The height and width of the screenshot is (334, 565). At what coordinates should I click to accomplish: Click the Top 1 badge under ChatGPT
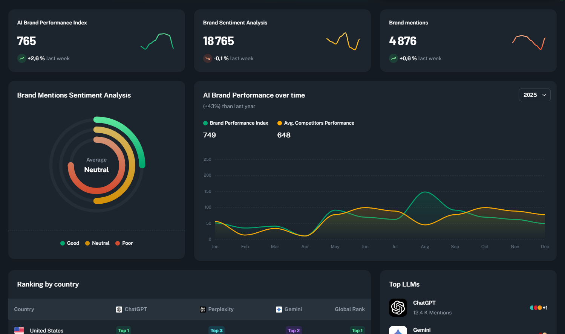coord(124,330)
